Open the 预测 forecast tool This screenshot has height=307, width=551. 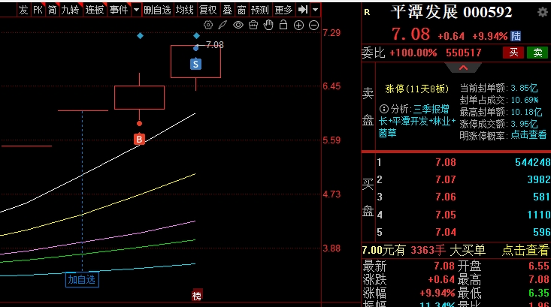[259, 10]
